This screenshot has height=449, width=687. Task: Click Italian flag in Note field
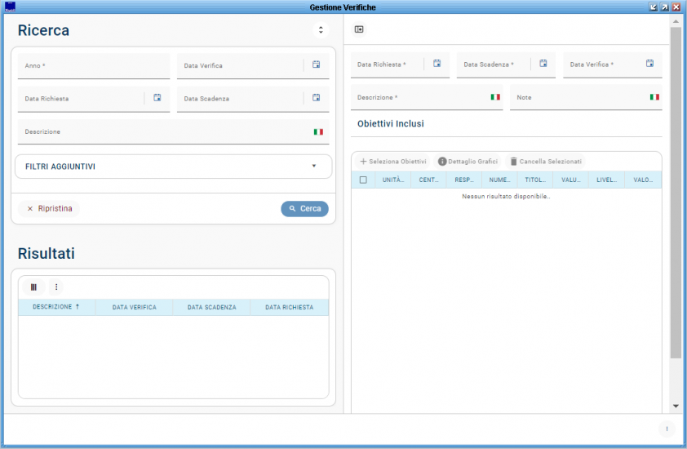tap(654, 97)
